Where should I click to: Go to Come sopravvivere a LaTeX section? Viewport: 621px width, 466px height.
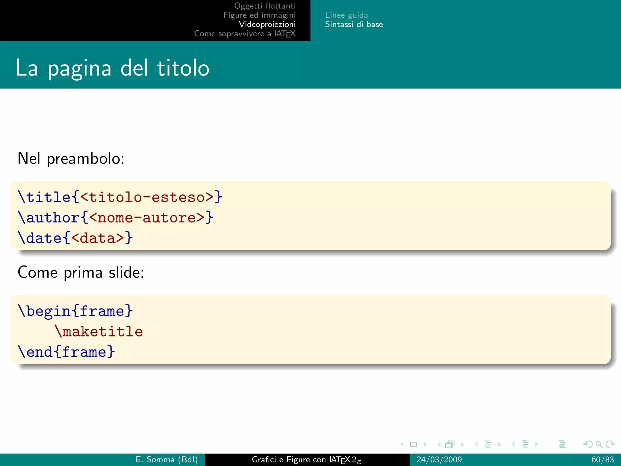(245, 34)
